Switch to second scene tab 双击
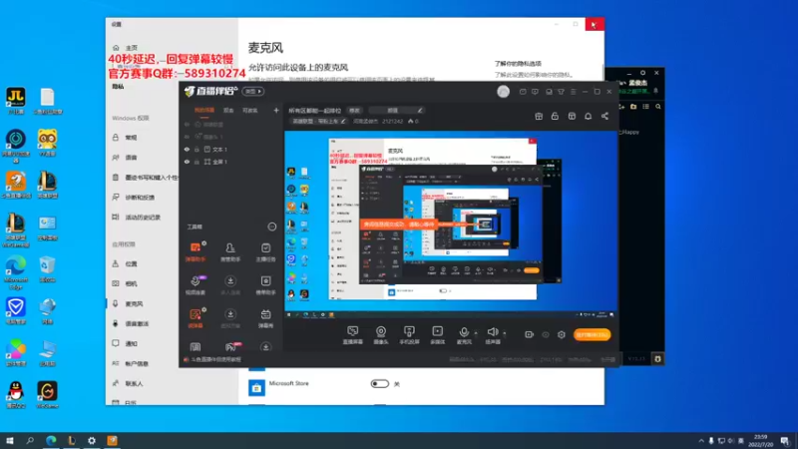This screenshot has height=449, width=798. (228, 110)
